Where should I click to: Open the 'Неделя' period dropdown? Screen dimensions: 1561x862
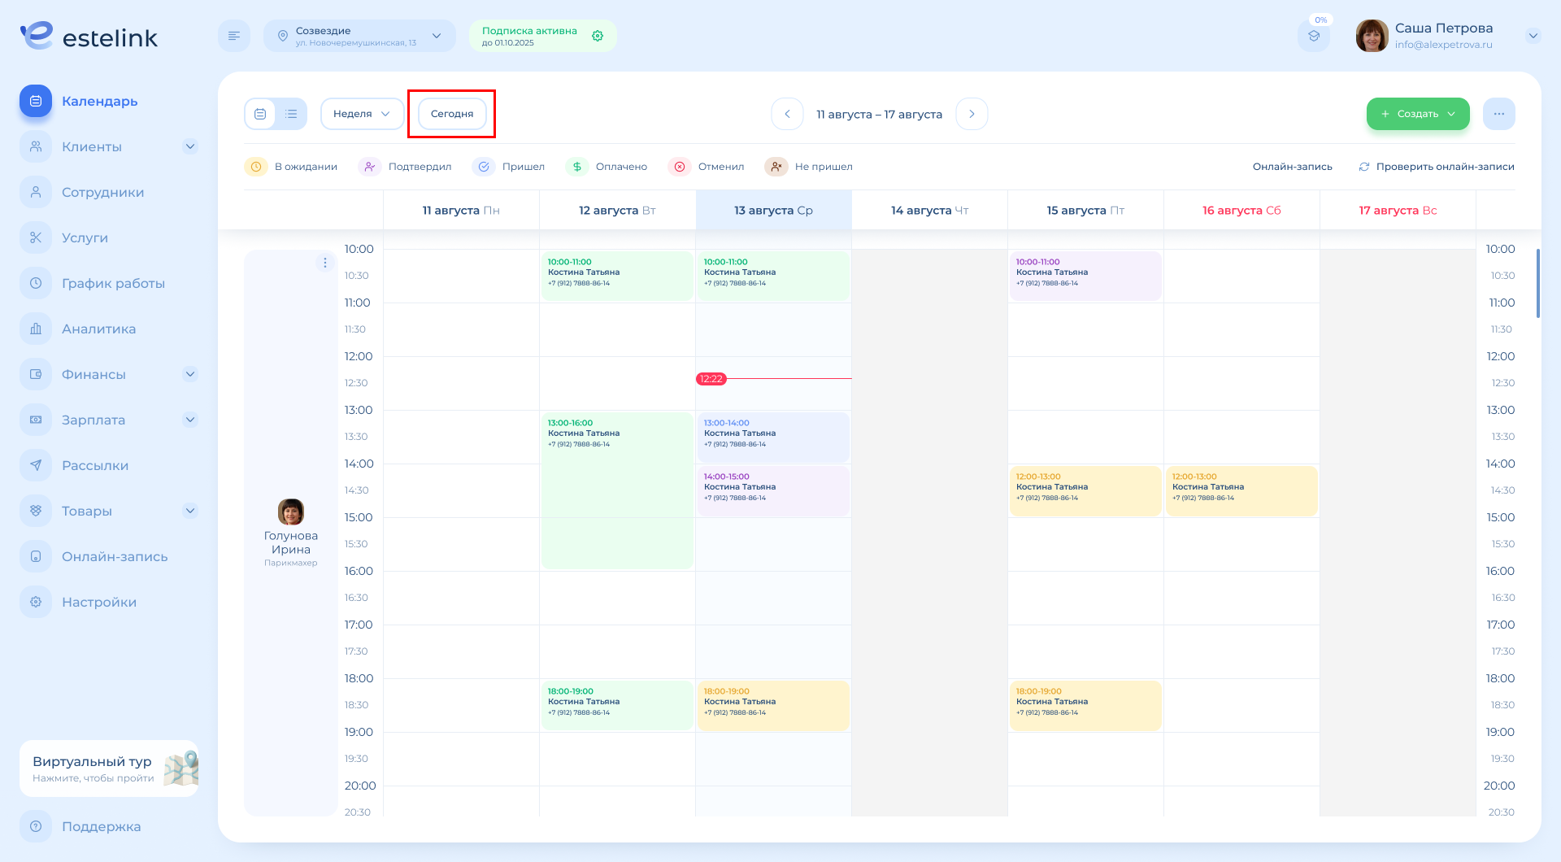[x=362, y=114]
